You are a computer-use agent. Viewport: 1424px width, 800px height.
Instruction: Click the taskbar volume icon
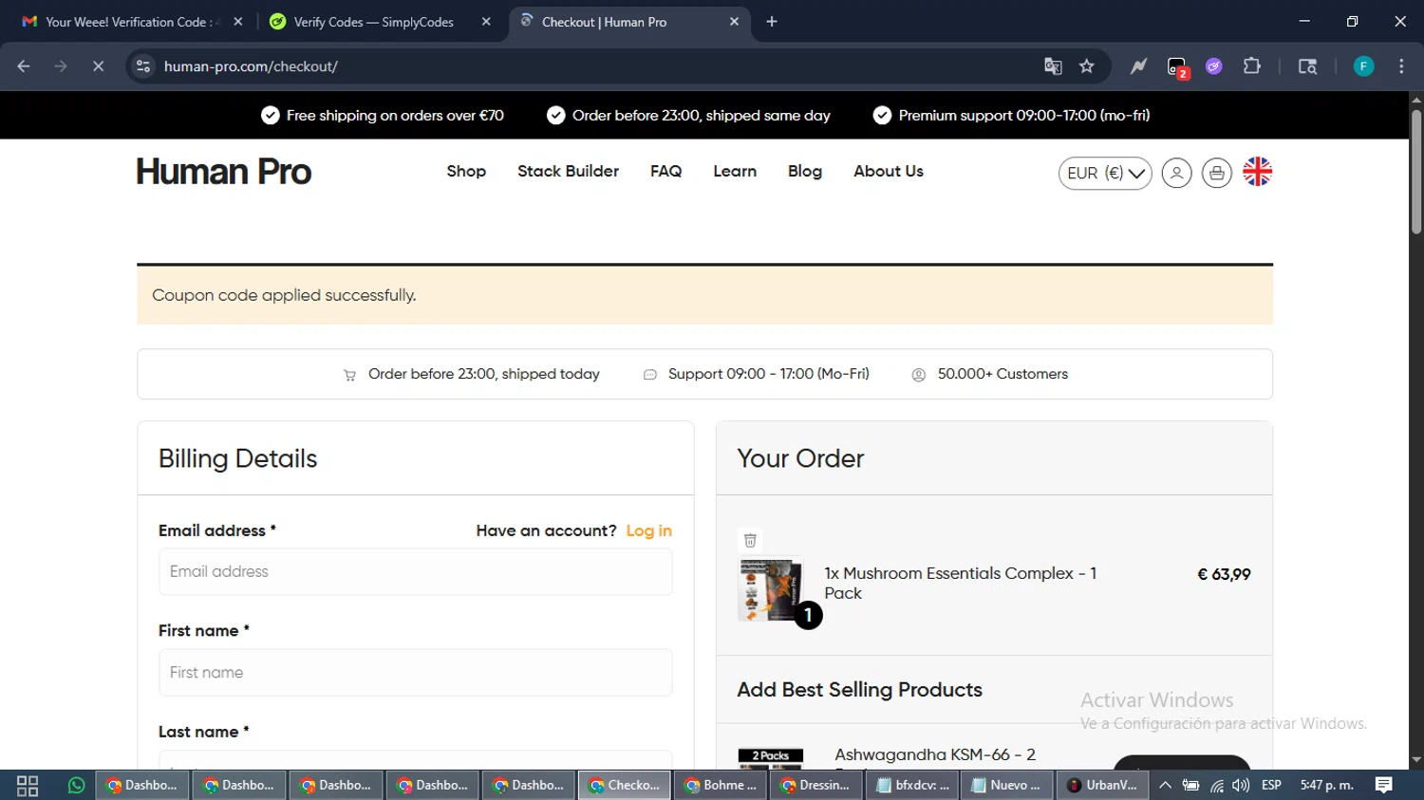[x=1241, y=786]
